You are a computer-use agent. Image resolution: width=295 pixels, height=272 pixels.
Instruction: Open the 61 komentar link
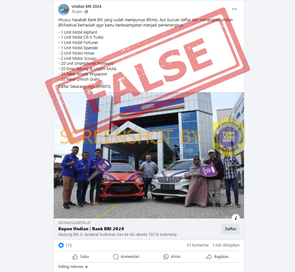tap(198, 245)
